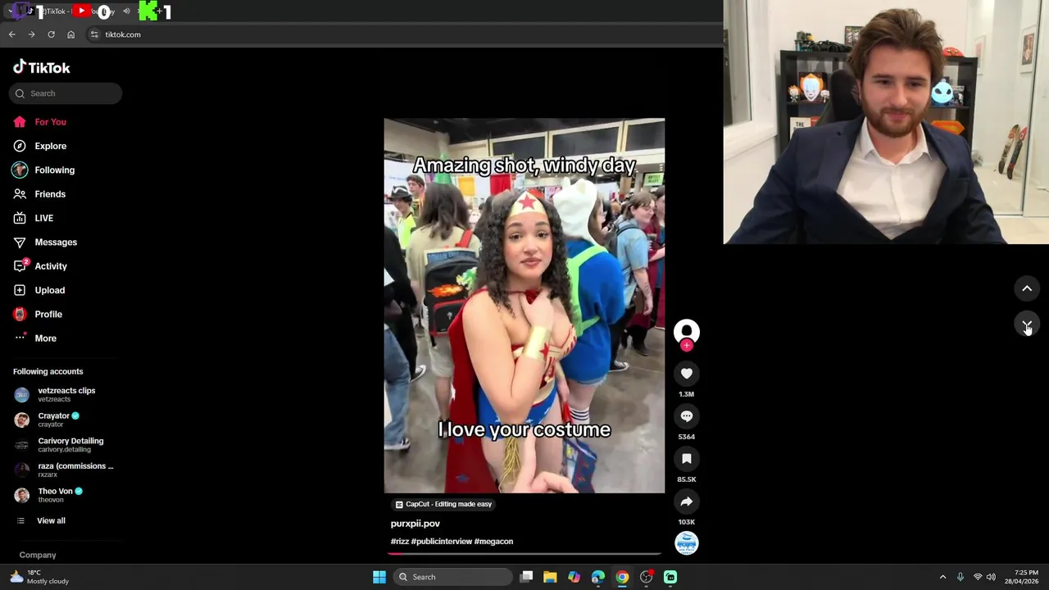1049x590 pixels.
Task: Open the comments with speech bubble icon
Action: point(687,416)
